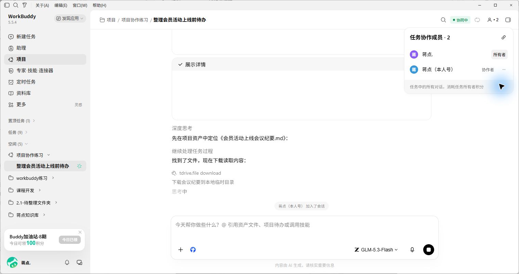Viewport: 519px width, 274px height.
Task: Click the 继续处理任务过程 label
Action: (x=192, y=151)
